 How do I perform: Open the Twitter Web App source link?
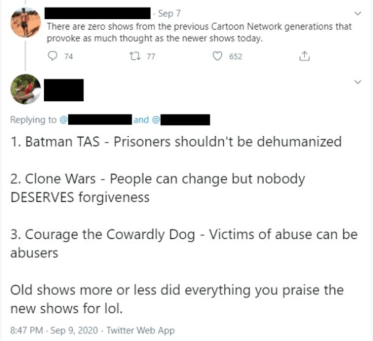[140, 331]
